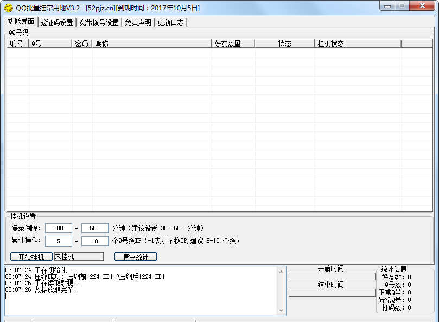Click the 未挂机 status field
The width and height of the screenshot is (439, 334).
coord(79,256)
